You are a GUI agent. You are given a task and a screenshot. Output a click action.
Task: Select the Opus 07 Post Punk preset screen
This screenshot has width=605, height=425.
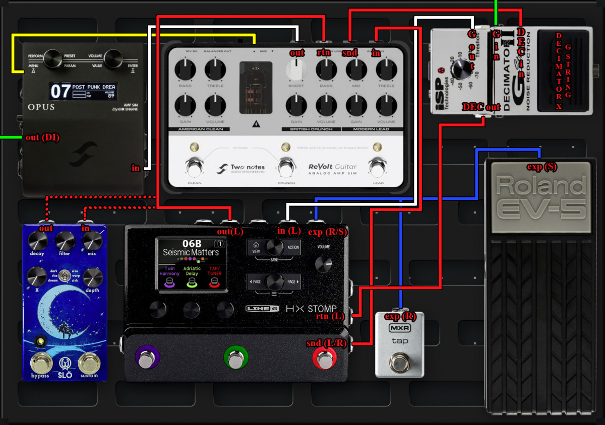pos(83,91)
